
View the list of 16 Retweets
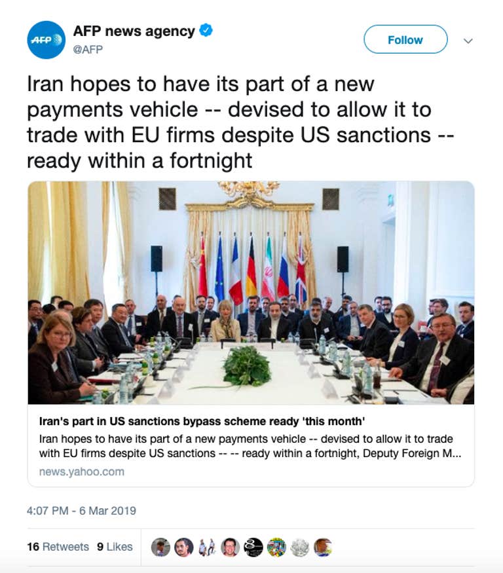58,547
